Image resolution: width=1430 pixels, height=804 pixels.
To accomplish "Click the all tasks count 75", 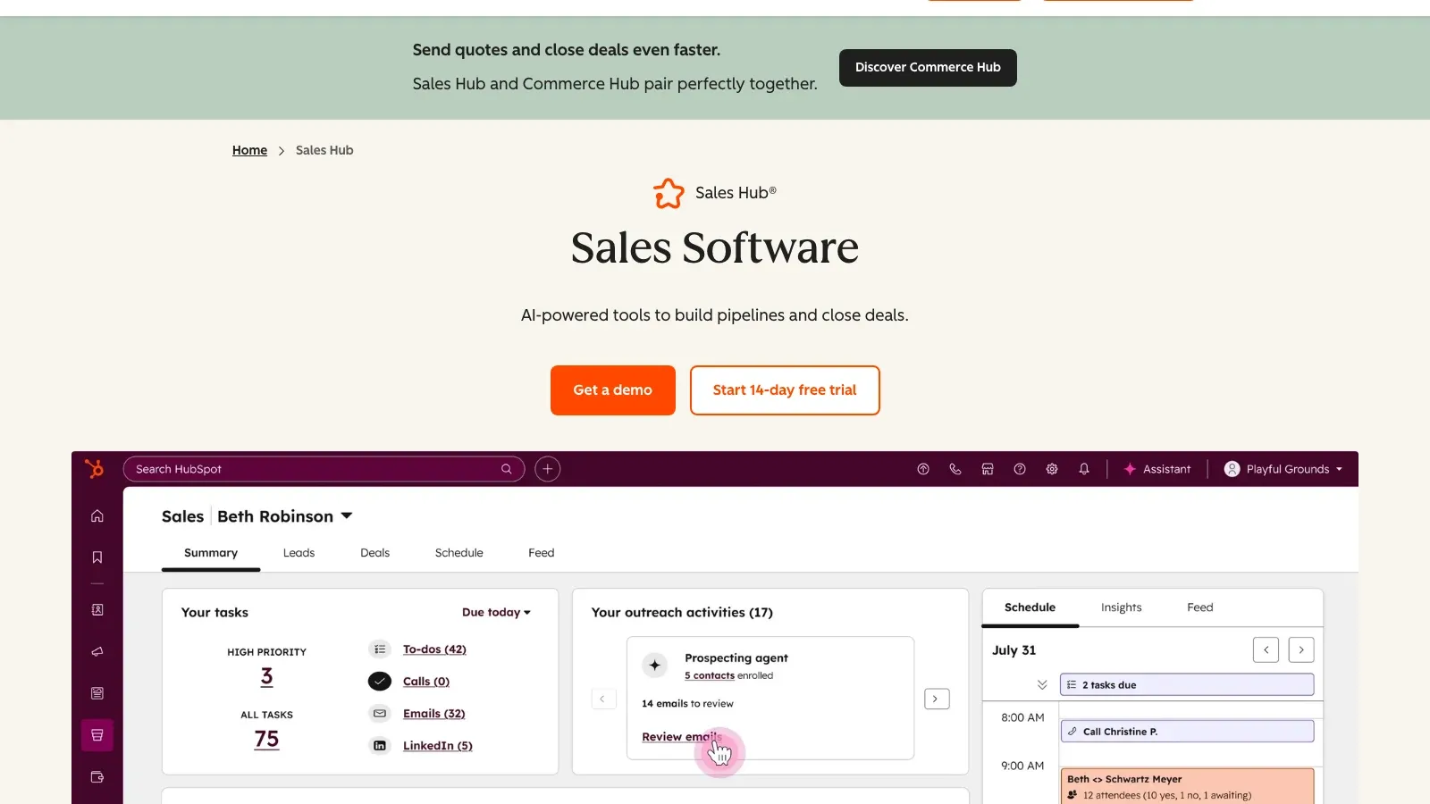I will pos(266,740).
